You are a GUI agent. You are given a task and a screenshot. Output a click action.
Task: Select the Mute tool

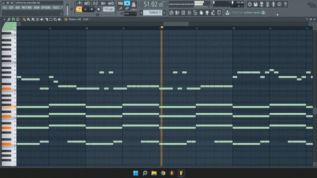[x=42, y=19]
